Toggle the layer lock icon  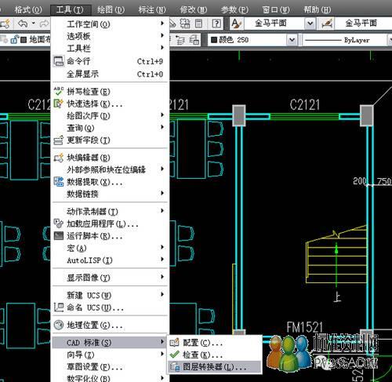(14, 40)
